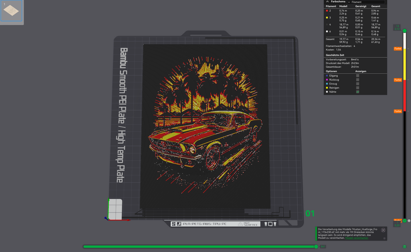Click the horizontal move slider green handle
Viewport: 411px width, 252px height.
316,246
